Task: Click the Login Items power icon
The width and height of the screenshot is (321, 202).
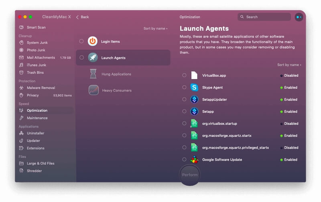Action: (x=93, y=41)
